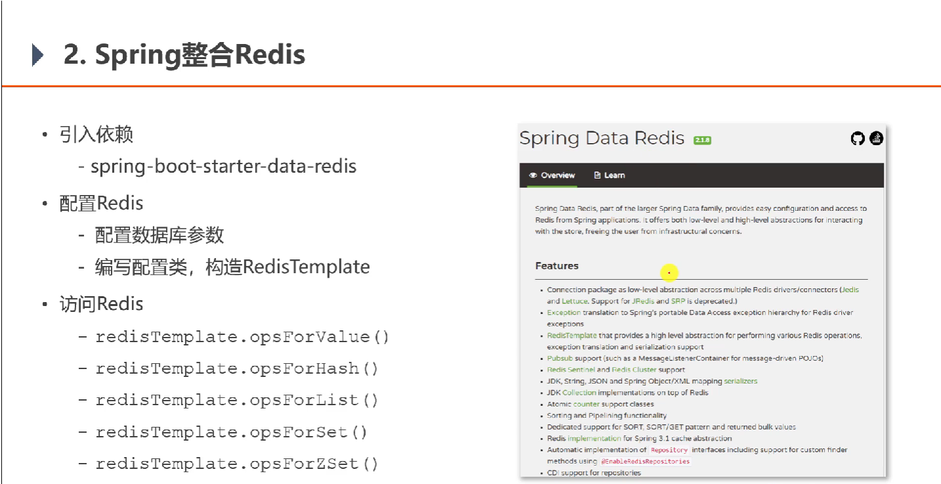Open the Lettuce link
941x484 pixels.
click(x=574, y=301)
